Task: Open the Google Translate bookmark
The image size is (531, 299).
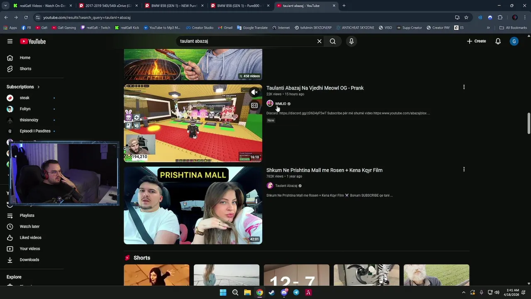Action: point(252,28)
